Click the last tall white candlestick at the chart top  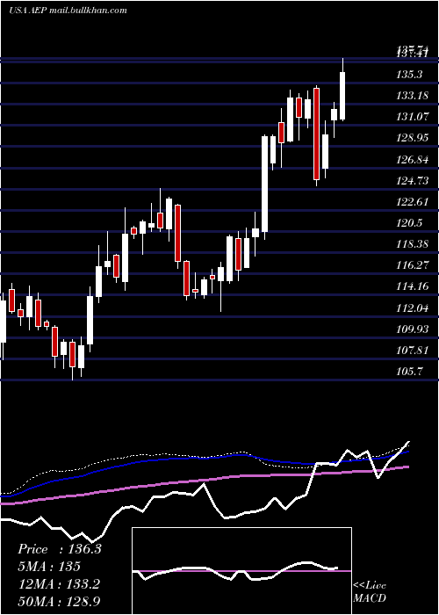pyautogui.click(x=342, y=96)
